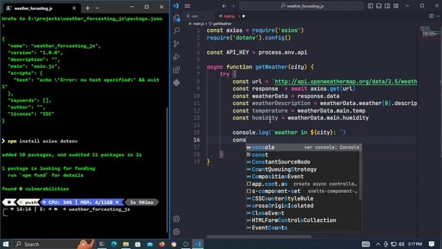Open a new terminal tab with plus
The image size is (442, 249).
coord(88,8)
